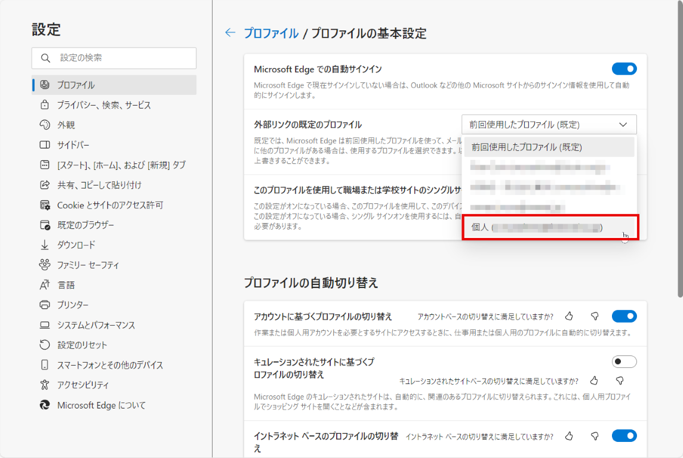Click the icon for [スタート]、[ホーム]、および [新規] タブ
The height and width of the screenshot is (458, 683).
(x=45, y=165)
